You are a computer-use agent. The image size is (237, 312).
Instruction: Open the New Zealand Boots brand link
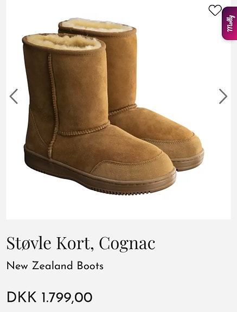(55, 266)
